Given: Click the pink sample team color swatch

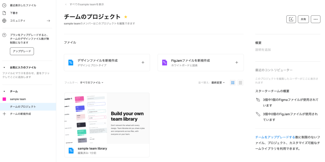Looking at the screenshot, I should [x=4, y=99].
